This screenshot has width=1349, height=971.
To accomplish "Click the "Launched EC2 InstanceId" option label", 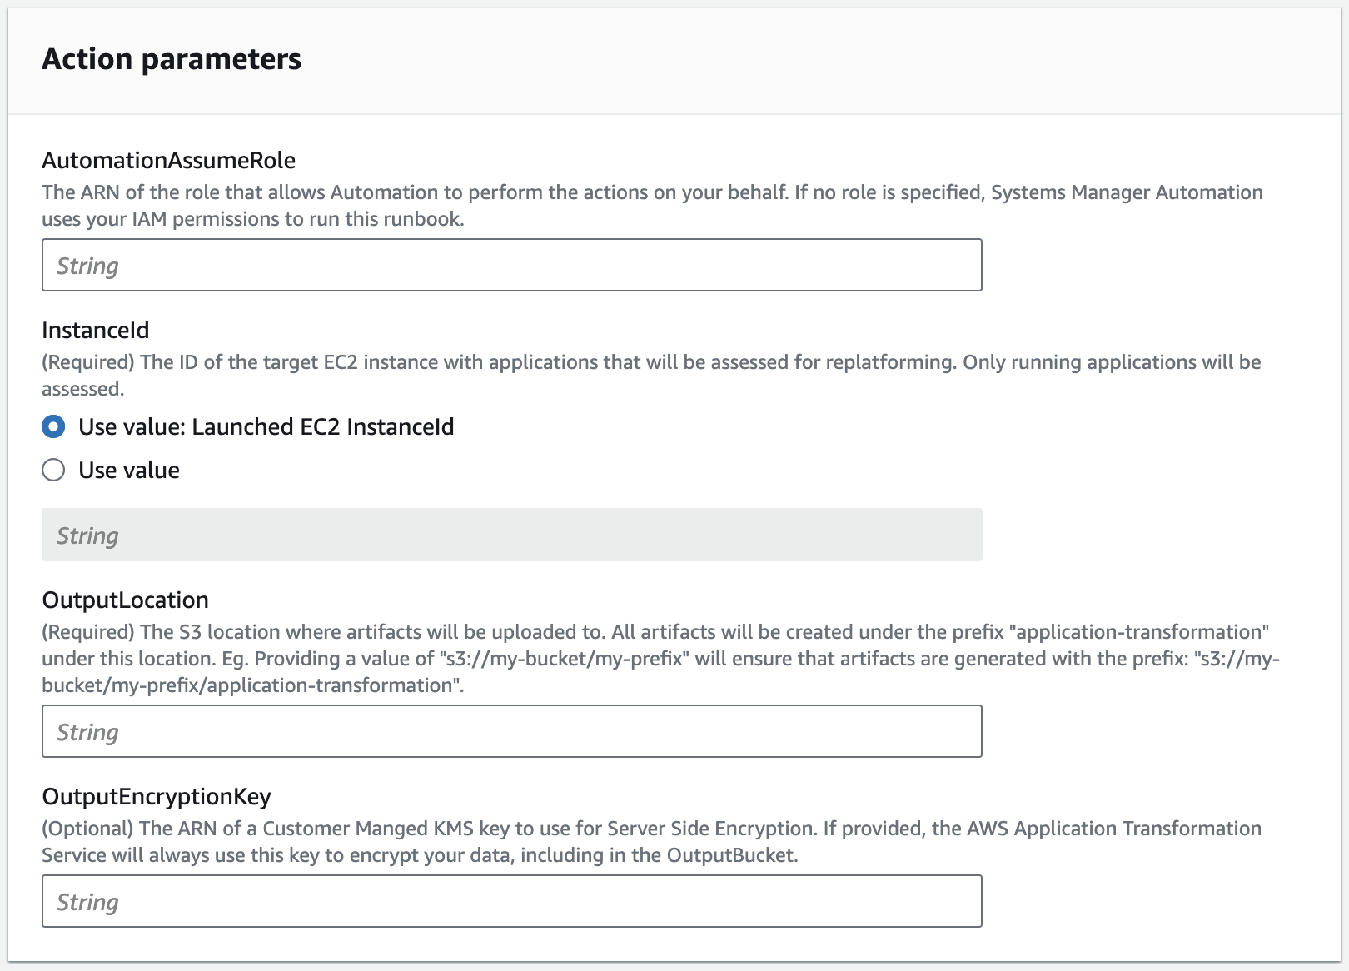I will coord(266,427).
